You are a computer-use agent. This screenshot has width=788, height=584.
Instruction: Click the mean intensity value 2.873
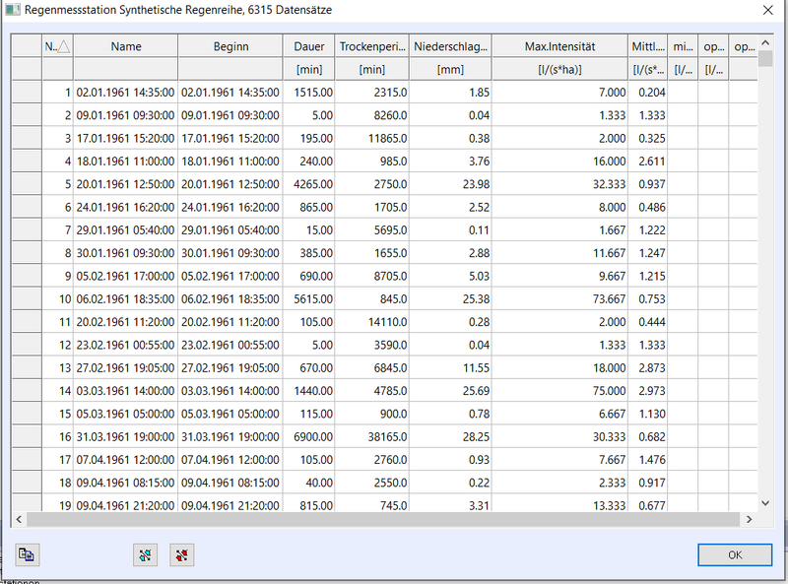[648, 368]
